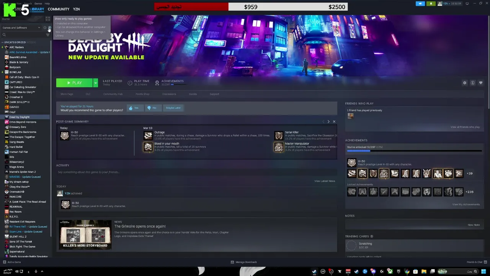Open Big Picture mode monitor icon

click(467, 4)
